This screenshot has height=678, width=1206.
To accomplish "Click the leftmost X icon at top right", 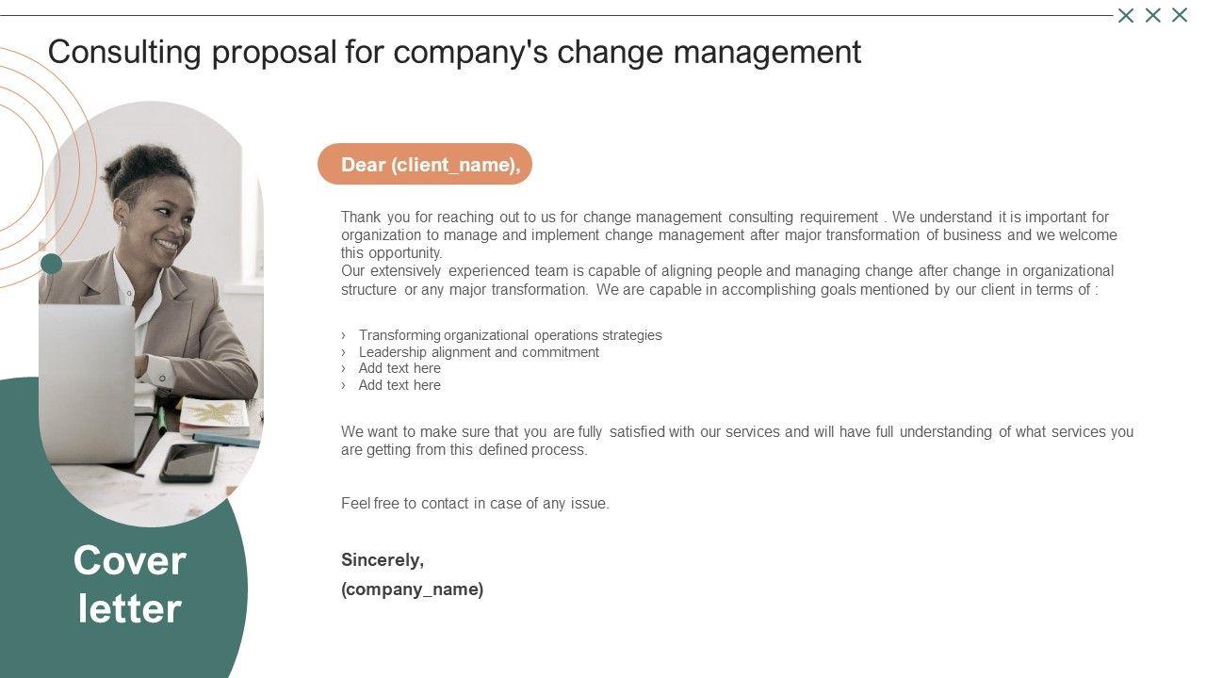I will [x=1126, y=15].
